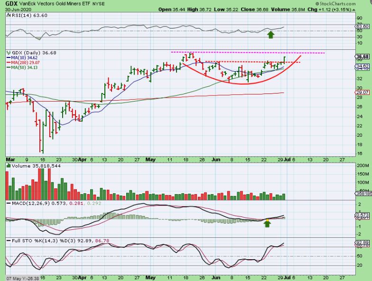Click the Full STO line legend icon
This screenshot has width=372, height=281.
[x=9, y=241]
